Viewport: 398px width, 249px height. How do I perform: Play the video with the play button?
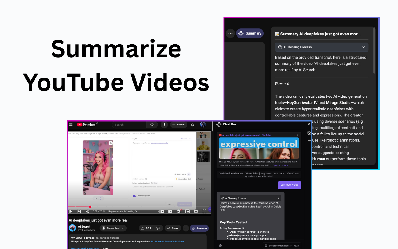point(71,211)
